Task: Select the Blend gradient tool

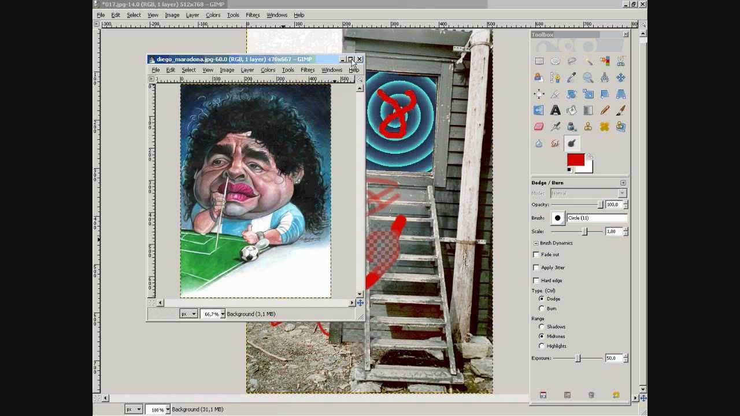Action: coord(588,110)
